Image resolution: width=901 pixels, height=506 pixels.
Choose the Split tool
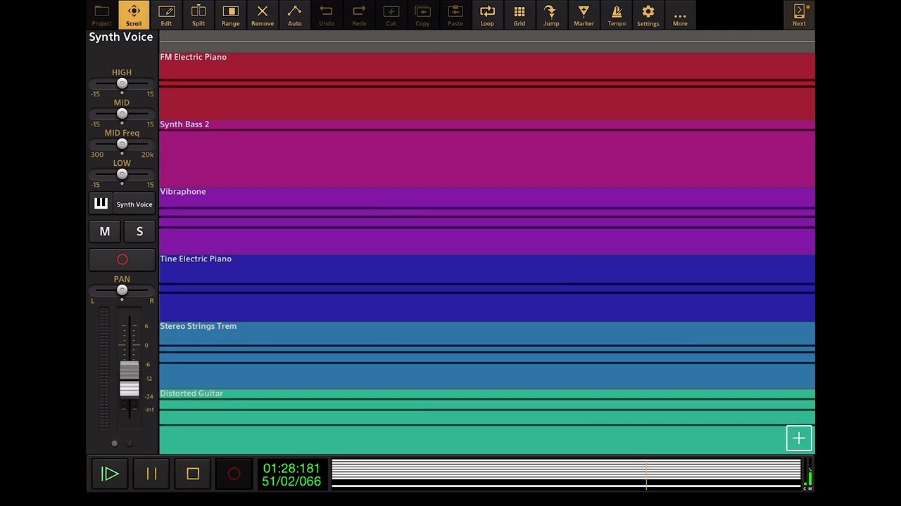tap(199, 15)
